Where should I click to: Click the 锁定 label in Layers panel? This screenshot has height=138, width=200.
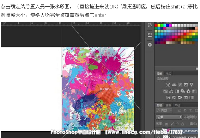pyautogui.click(x=160, y=124)
